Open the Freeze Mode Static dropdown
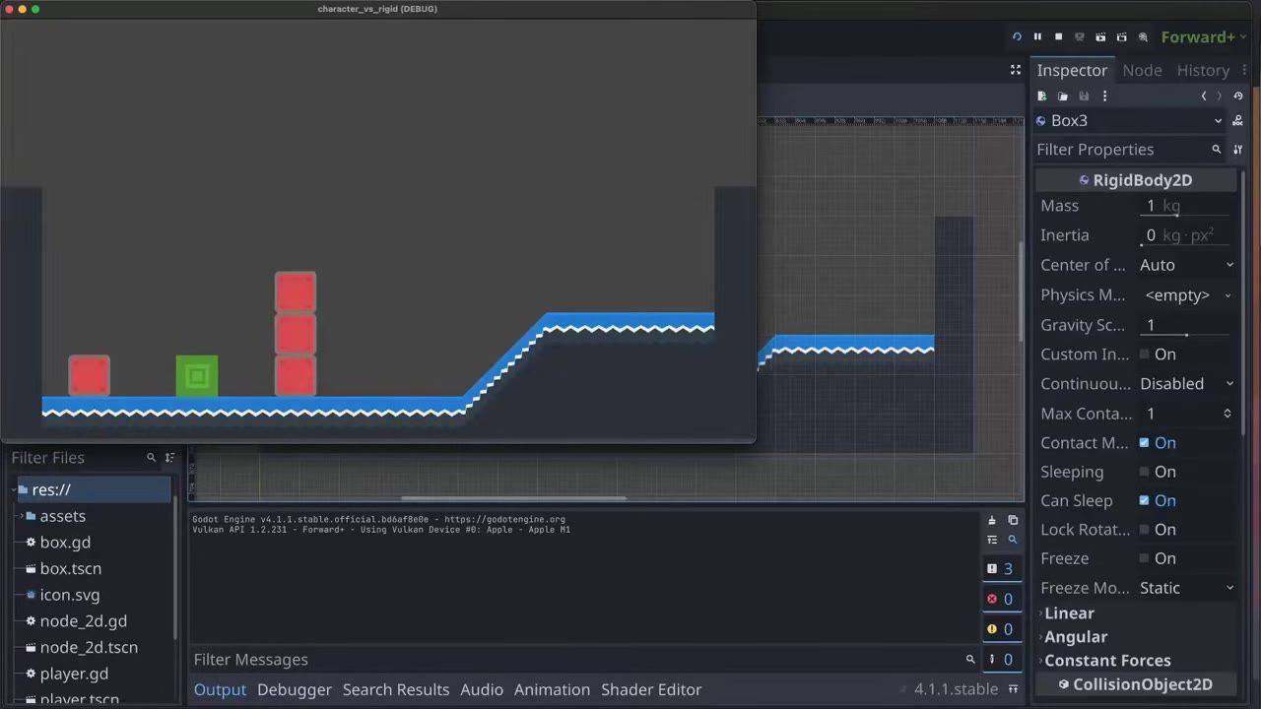Screen dimensions: 1261x709 (x=1186, y=588)
